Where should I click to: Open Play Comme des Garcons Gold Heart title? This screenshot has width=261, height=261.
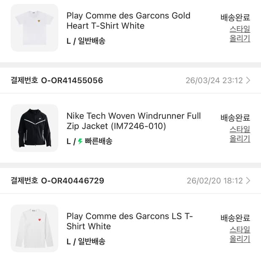128,21
